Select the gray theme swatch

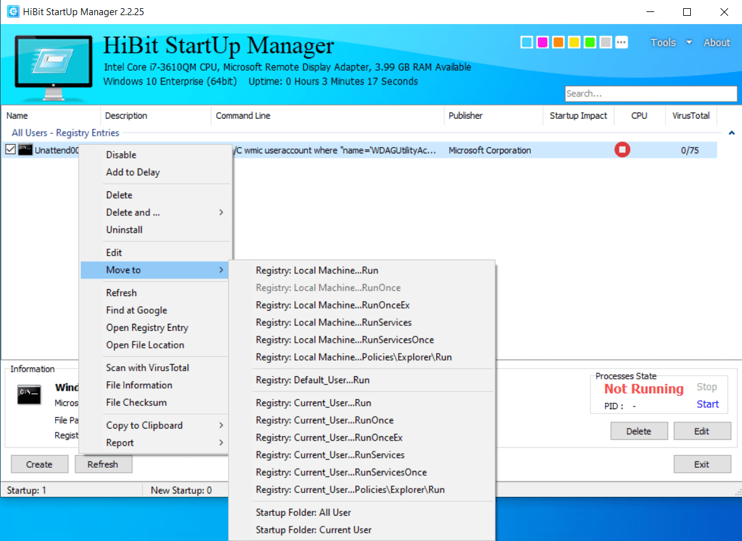coord(605,42)
